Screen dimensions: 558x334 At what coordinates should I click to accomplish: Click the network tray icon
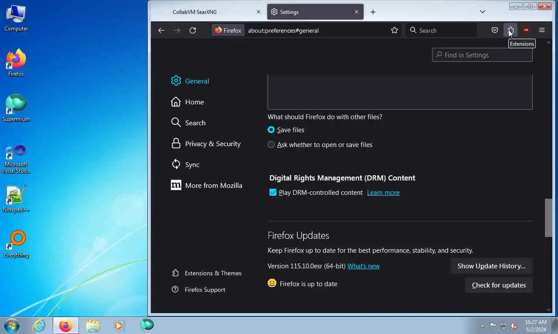pyautogui.click(x=504, y=325)
